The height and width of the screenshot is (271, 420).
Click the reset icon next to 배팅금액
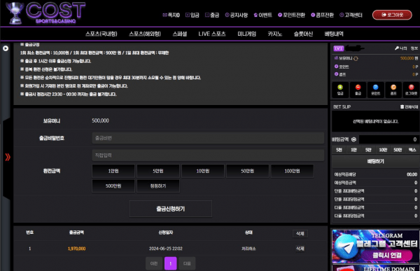click(353, 139)
